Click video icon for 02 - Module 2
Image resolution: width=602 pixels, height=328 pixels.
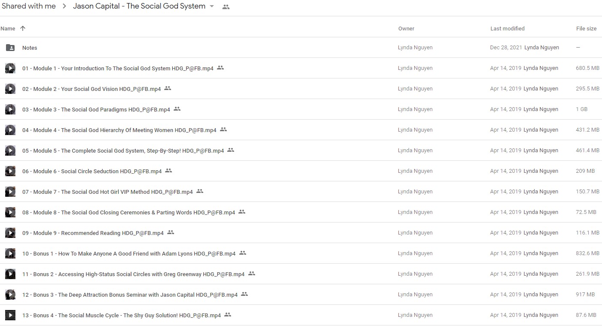[x=10, y=89]
